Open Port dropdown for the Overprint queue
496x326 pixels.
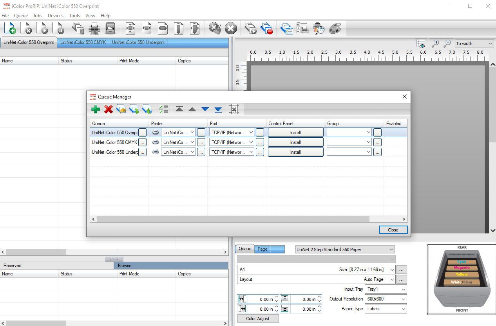point(251,133)
